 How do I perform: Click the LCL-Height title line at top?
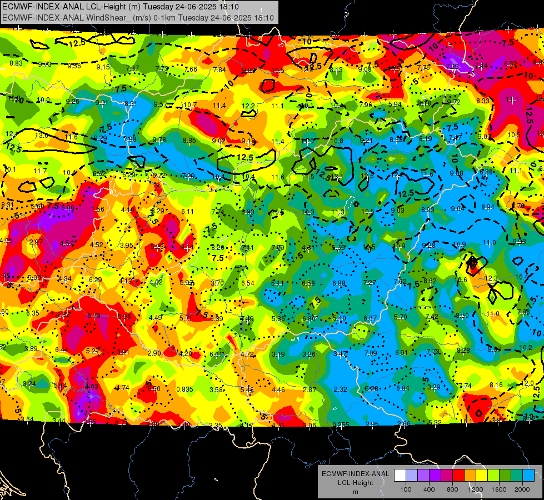tap(120, 6)
